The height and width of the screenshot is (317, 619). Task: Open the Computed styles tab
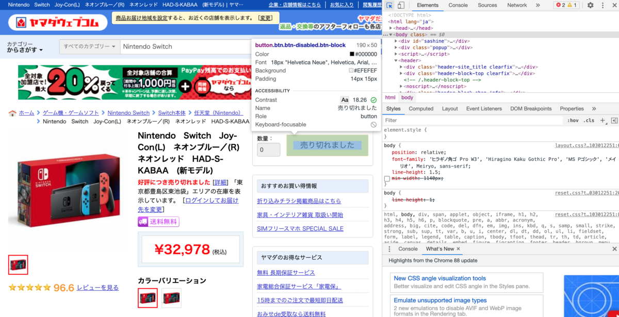(x=421, y=108)
